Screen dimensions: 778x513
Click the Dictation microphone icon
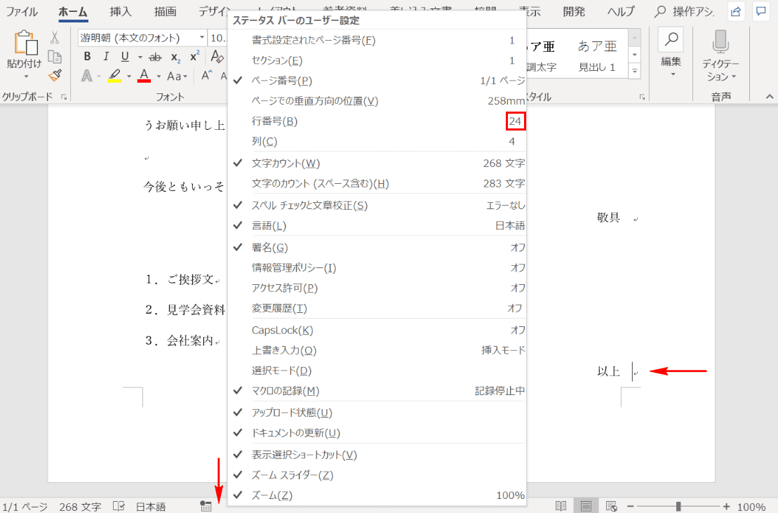[x=720, y=41]
